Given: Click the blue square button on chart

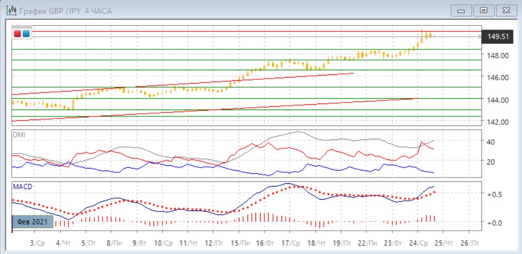Looking at the screenshot, I should pyautogui.click(x=26, y=34).
